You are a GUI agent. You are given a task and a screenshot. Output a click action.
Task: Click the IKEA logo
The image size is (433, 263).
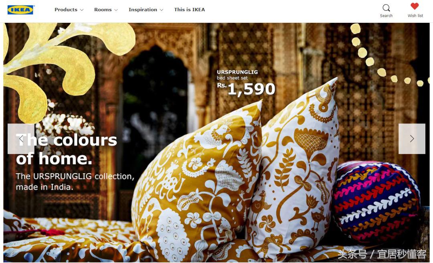(x=21, y=10)
